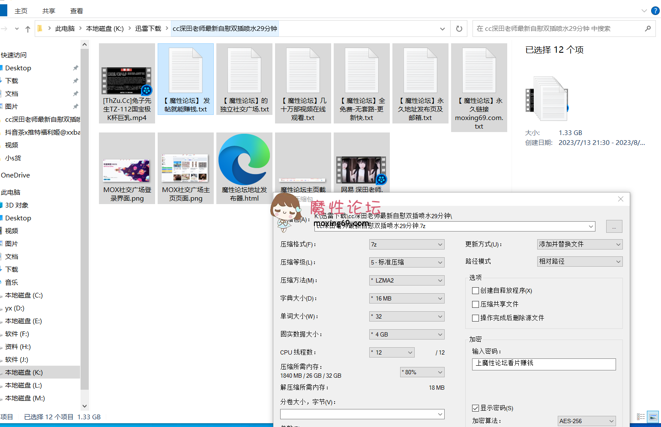This screenshot has height=427, width=661.
Task: Uncheck 显示密码 checkbox
Action: click(475, 408)
